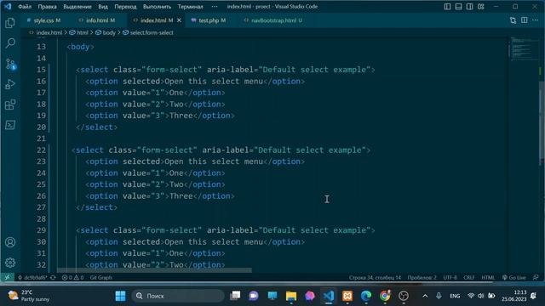Open the Windows Start menu
The height and width of the screenshot is (306, 545).
tap(120, 296)
